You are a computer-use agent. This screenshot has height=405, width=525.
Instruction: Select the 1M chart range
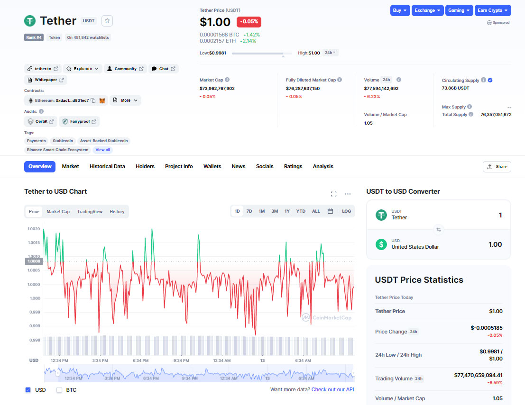(x=261, y=211)
